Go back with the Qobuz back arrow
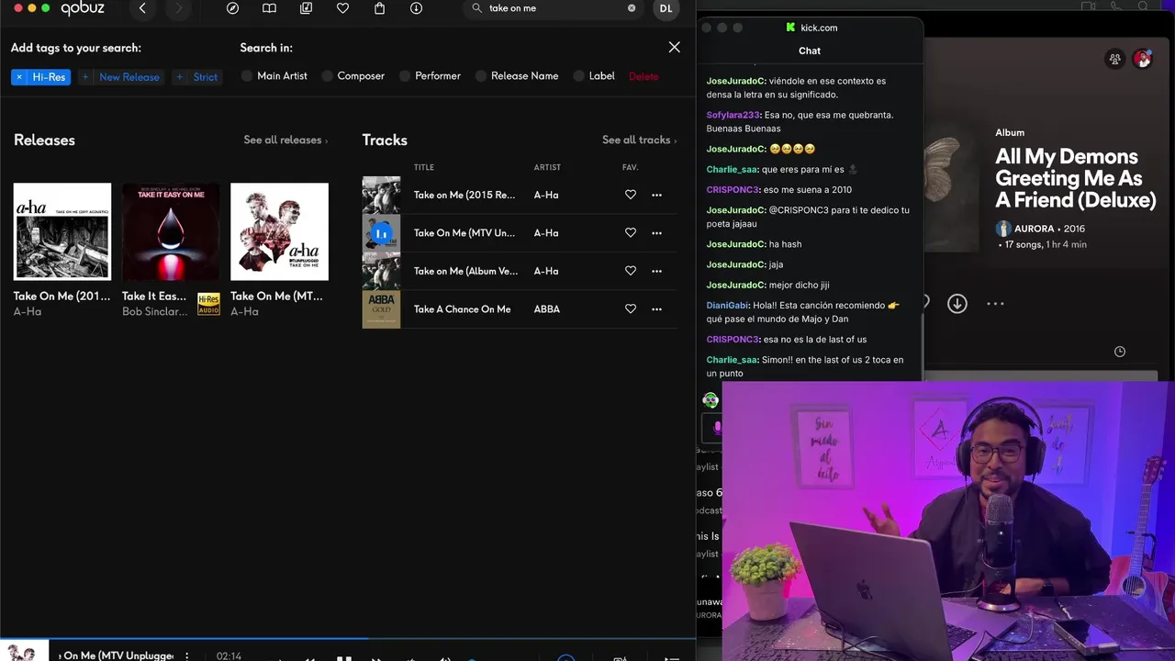 (142, 8)
